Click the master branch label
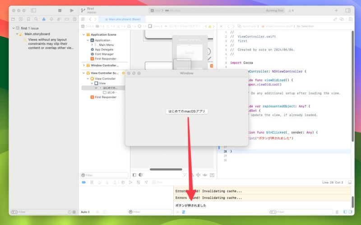 (x=92, y=13)
